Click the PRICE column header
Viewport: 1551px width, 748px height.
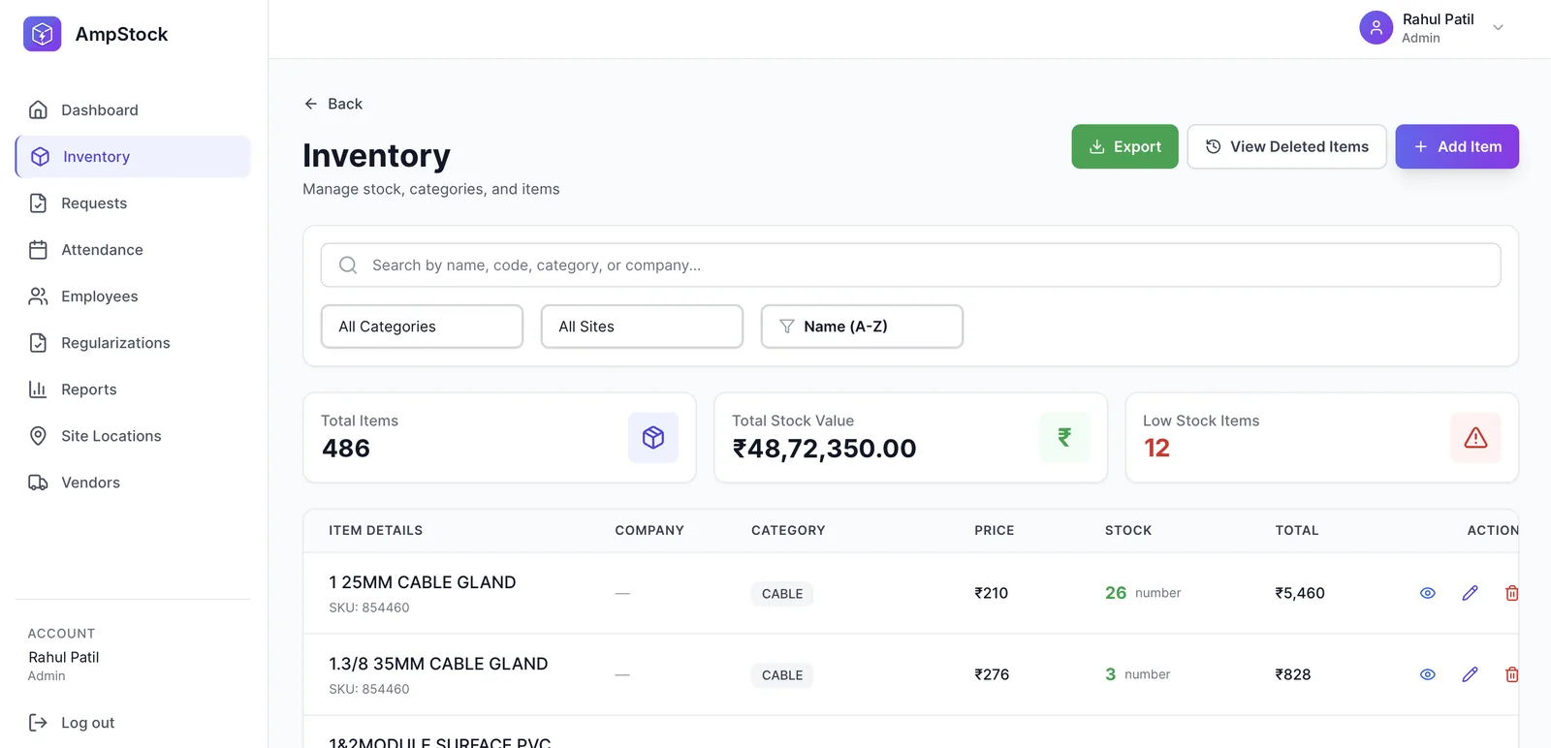point(995,530)
